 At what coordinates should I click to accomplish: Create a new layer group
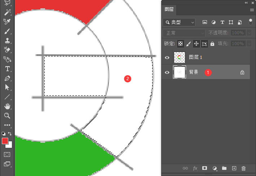pyautogui.click(x=224, y=168)
